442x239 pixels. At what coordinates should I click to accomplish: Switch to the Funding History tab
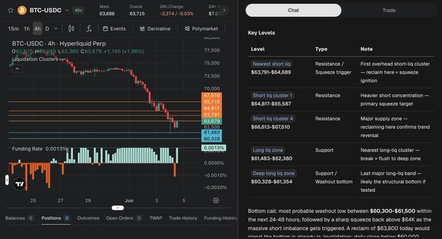[221, 218]
